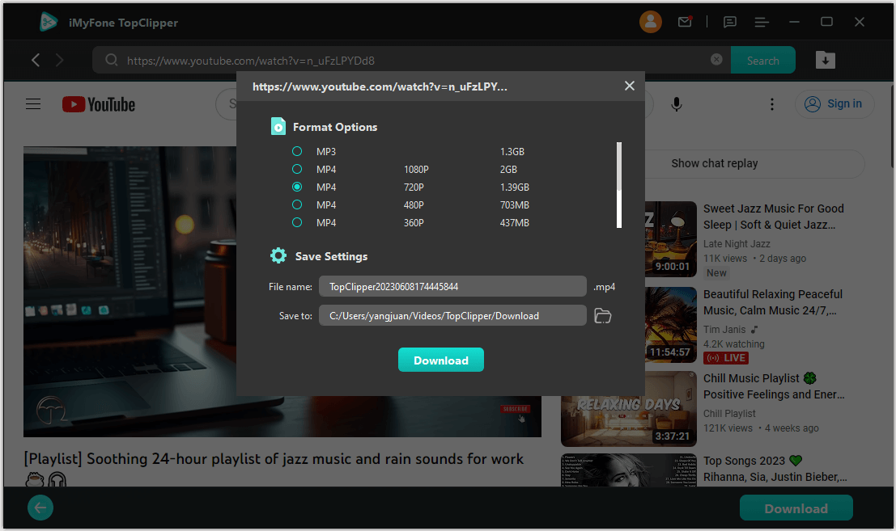Choose MP4 1080P format

tap(297, 170)
